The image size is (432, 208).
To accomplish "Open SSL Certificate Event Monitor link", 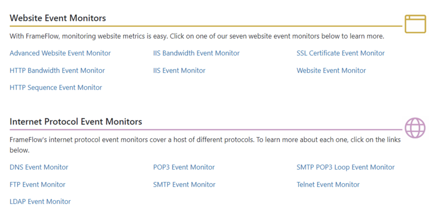I will pyautogui.click(x=341, y=53).
